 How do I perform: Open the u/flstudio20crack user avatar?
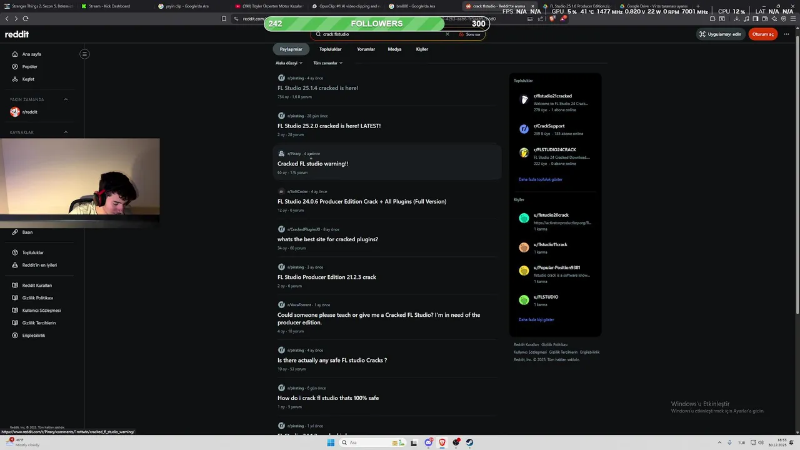click(524, 218)
